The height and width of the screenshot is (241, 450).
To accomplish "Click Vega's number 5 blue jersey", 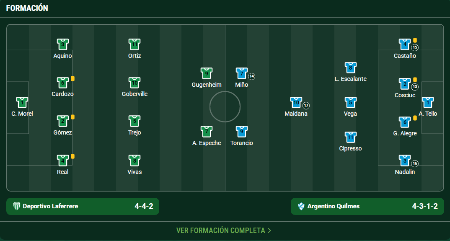I will tap(350, 102).
